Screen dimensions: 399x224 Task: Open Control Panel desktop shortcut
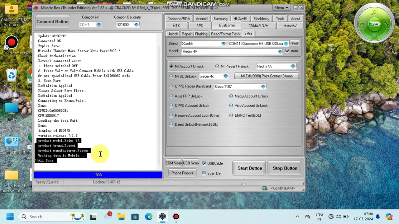12,145
